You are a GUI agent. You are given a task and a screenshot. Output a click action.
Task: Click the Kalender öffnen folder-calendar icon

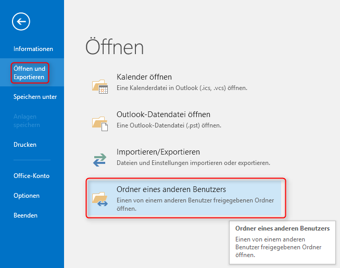pyautogui.click(x=100, y=86)
